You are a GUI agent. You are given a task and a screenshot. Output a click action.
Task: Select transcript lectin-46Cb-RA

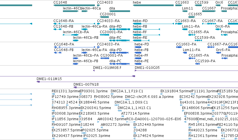click(x=76, y=32)
